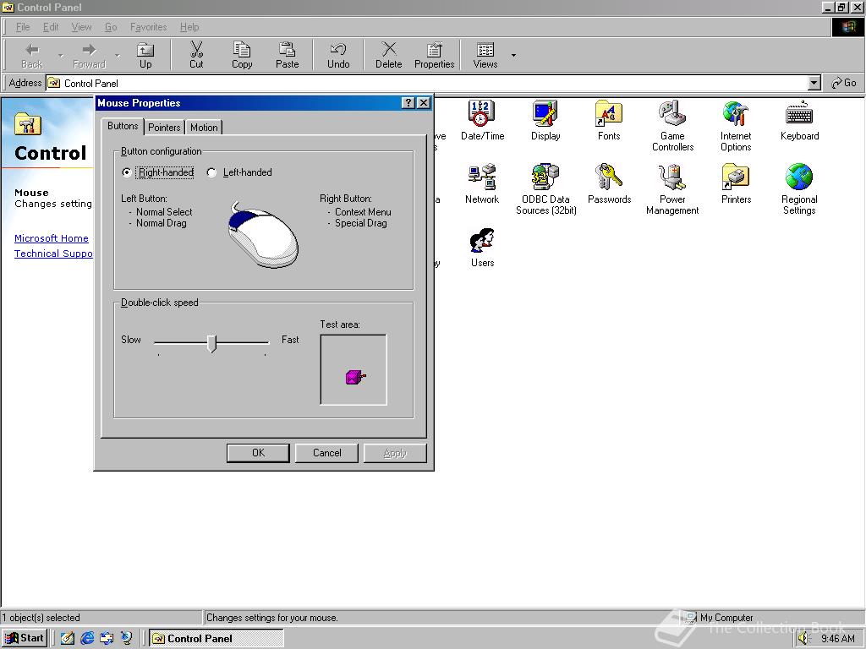Screen dimensions: 866x649
Task: Switch to the Motion tab
Action: click(x=204, y=128)
